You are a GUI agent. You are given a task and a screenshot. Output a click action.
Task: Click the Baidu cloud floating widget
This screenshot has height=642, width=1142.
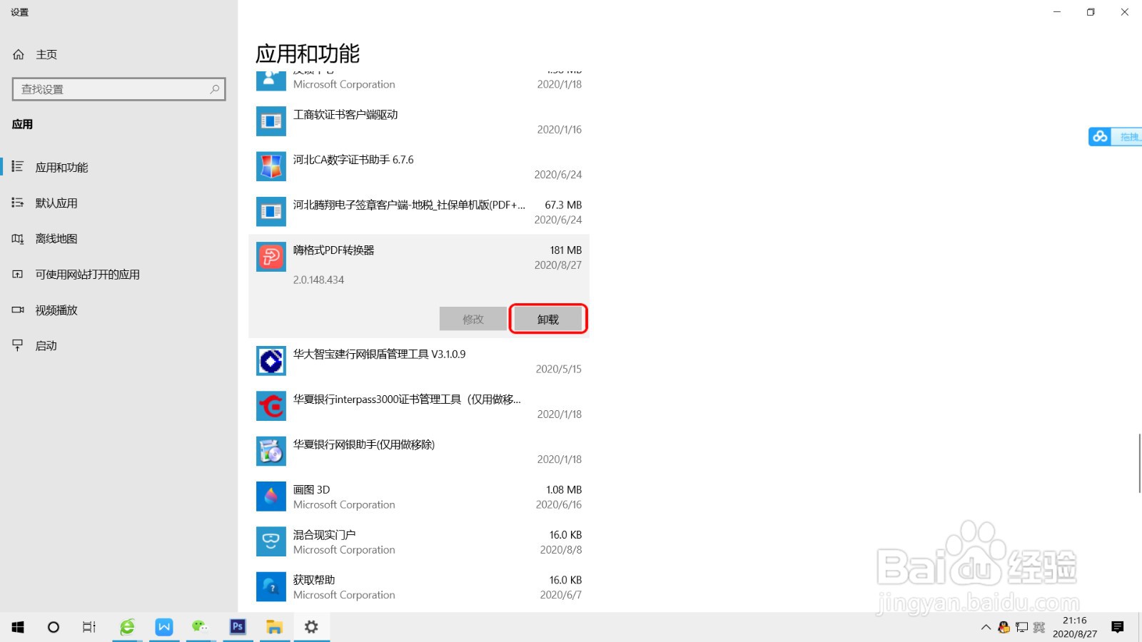[1115, 136]
